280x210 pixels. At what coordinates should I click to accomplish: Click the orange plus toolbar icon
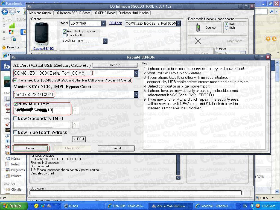(x=268, y=39)
